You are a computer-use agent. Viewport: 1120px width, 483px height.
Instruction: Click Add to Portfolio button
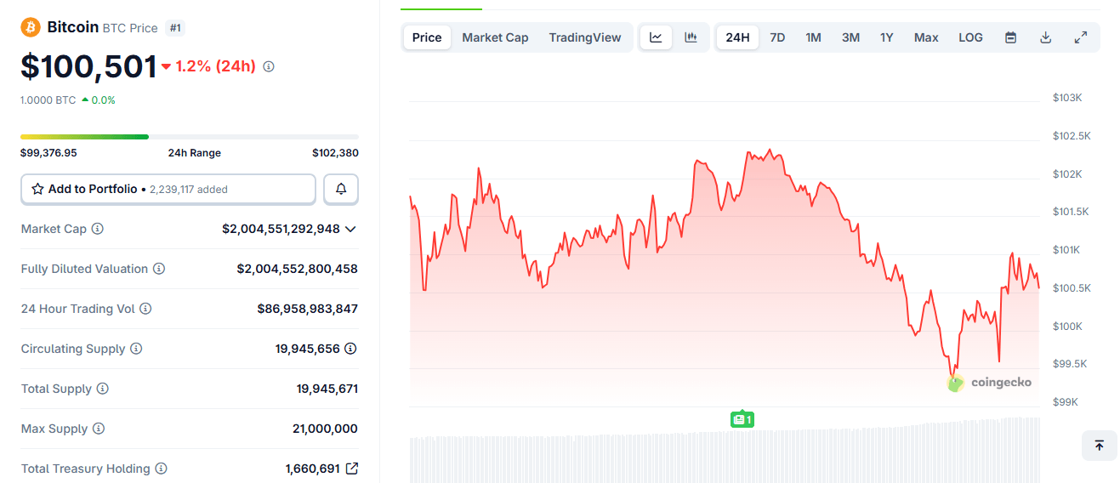[x=168, y=189]
